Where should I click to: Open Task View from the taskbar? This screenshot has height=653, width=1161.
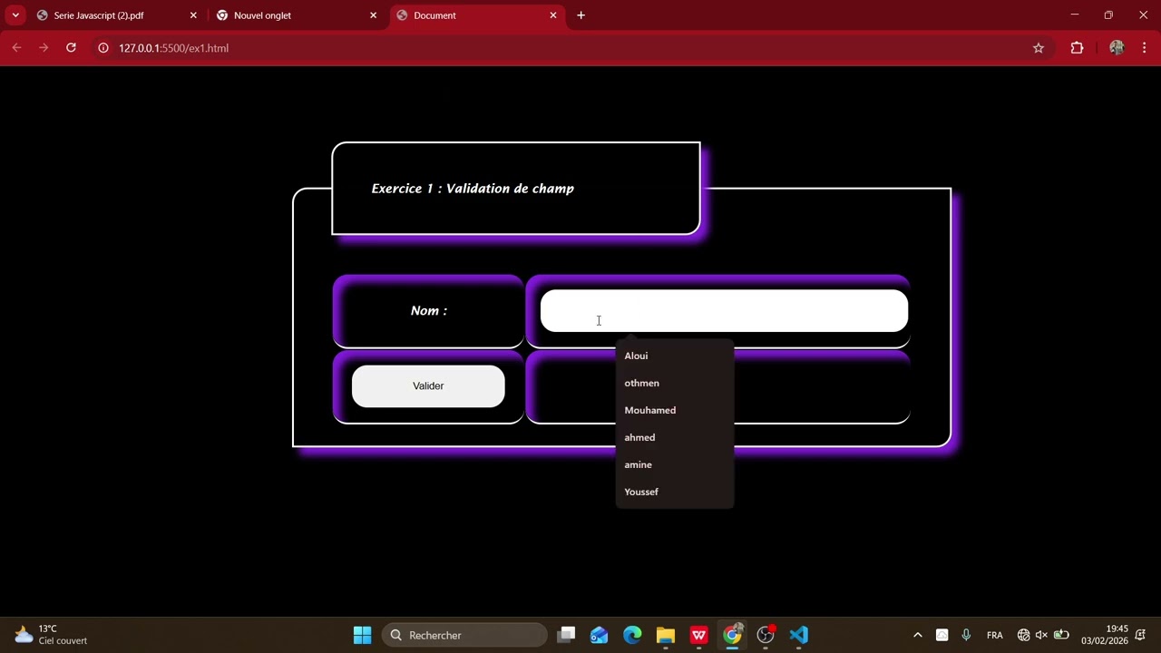pos(566,635)
